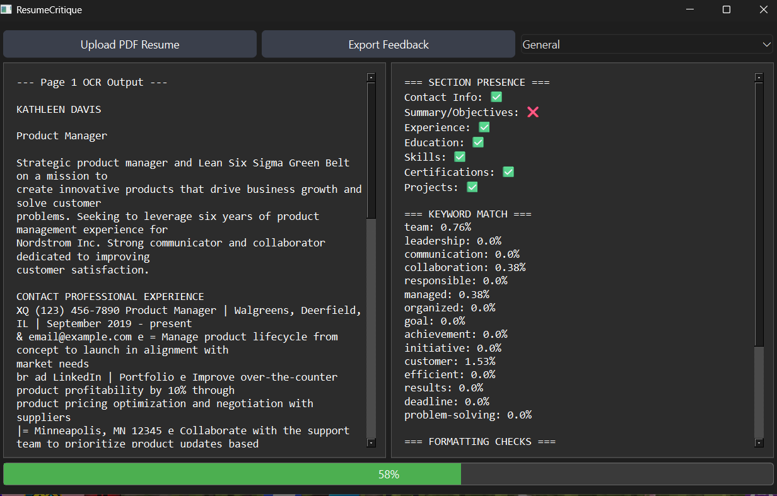Viewport: 777px width, 496px height.
Task: Click the green check next to Skills
Action: pyautogui.click(x=460, y=157)
